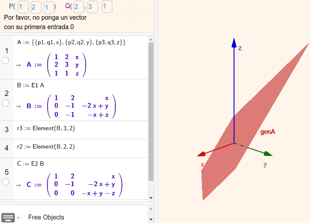Click the CAS panel scroll-down arrow
This screenshot has width=311, height=224.
click(x=151, y=198)
